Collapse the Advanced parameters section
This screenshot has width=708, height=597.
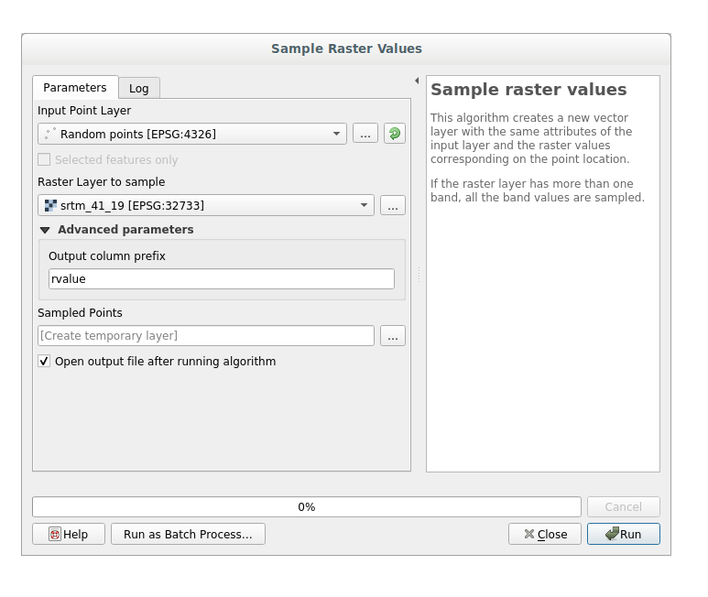45,230
